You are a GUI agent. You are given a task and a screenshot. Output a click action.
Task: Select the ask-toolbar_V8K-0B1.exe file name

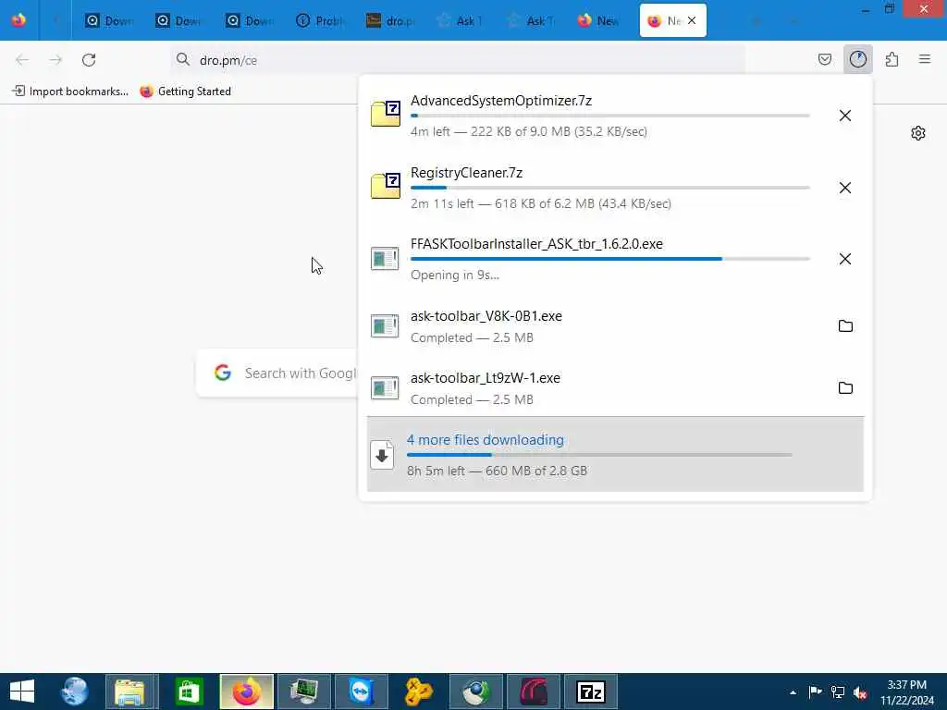[486, 316]
